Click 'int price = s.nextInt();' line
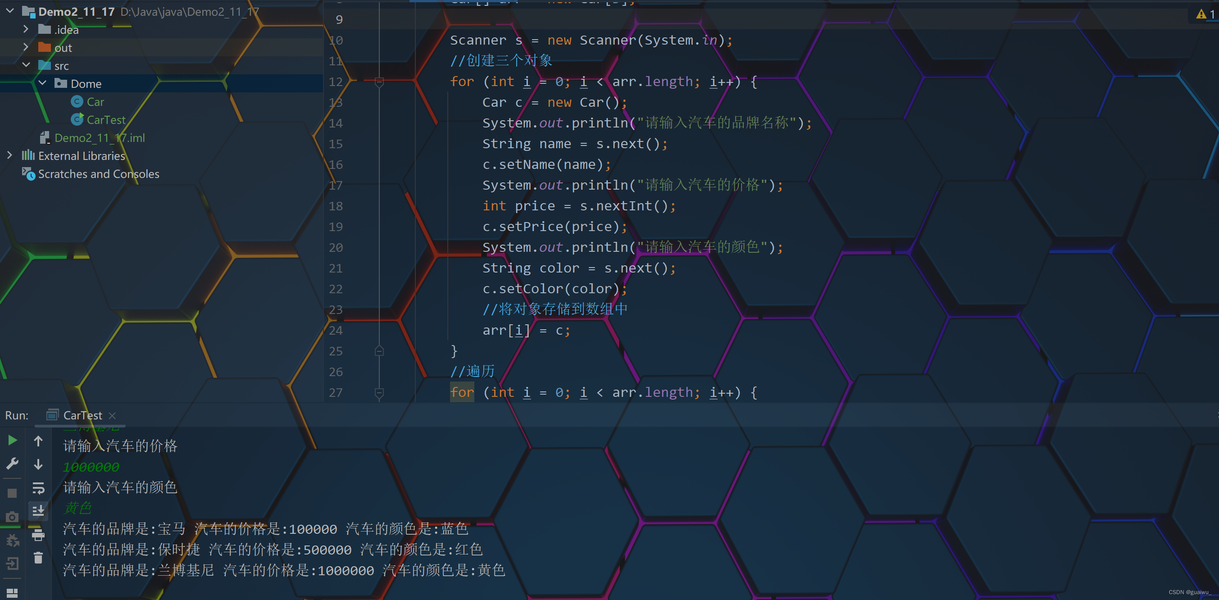This screenshot has height=600, width=1219. [579, 206]
